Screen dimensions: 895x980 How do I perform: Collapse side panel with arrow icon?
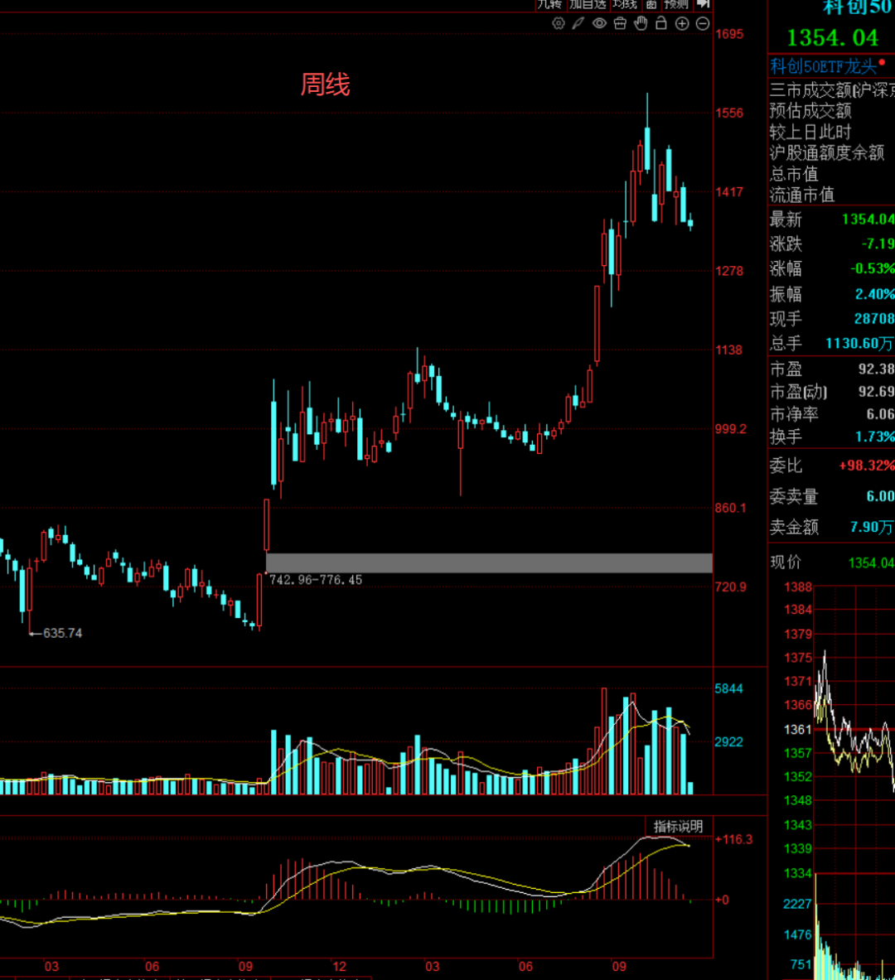point(703,4)
